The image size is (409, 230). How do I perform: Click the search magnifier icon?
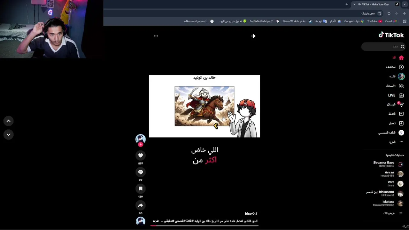(403, 47)
